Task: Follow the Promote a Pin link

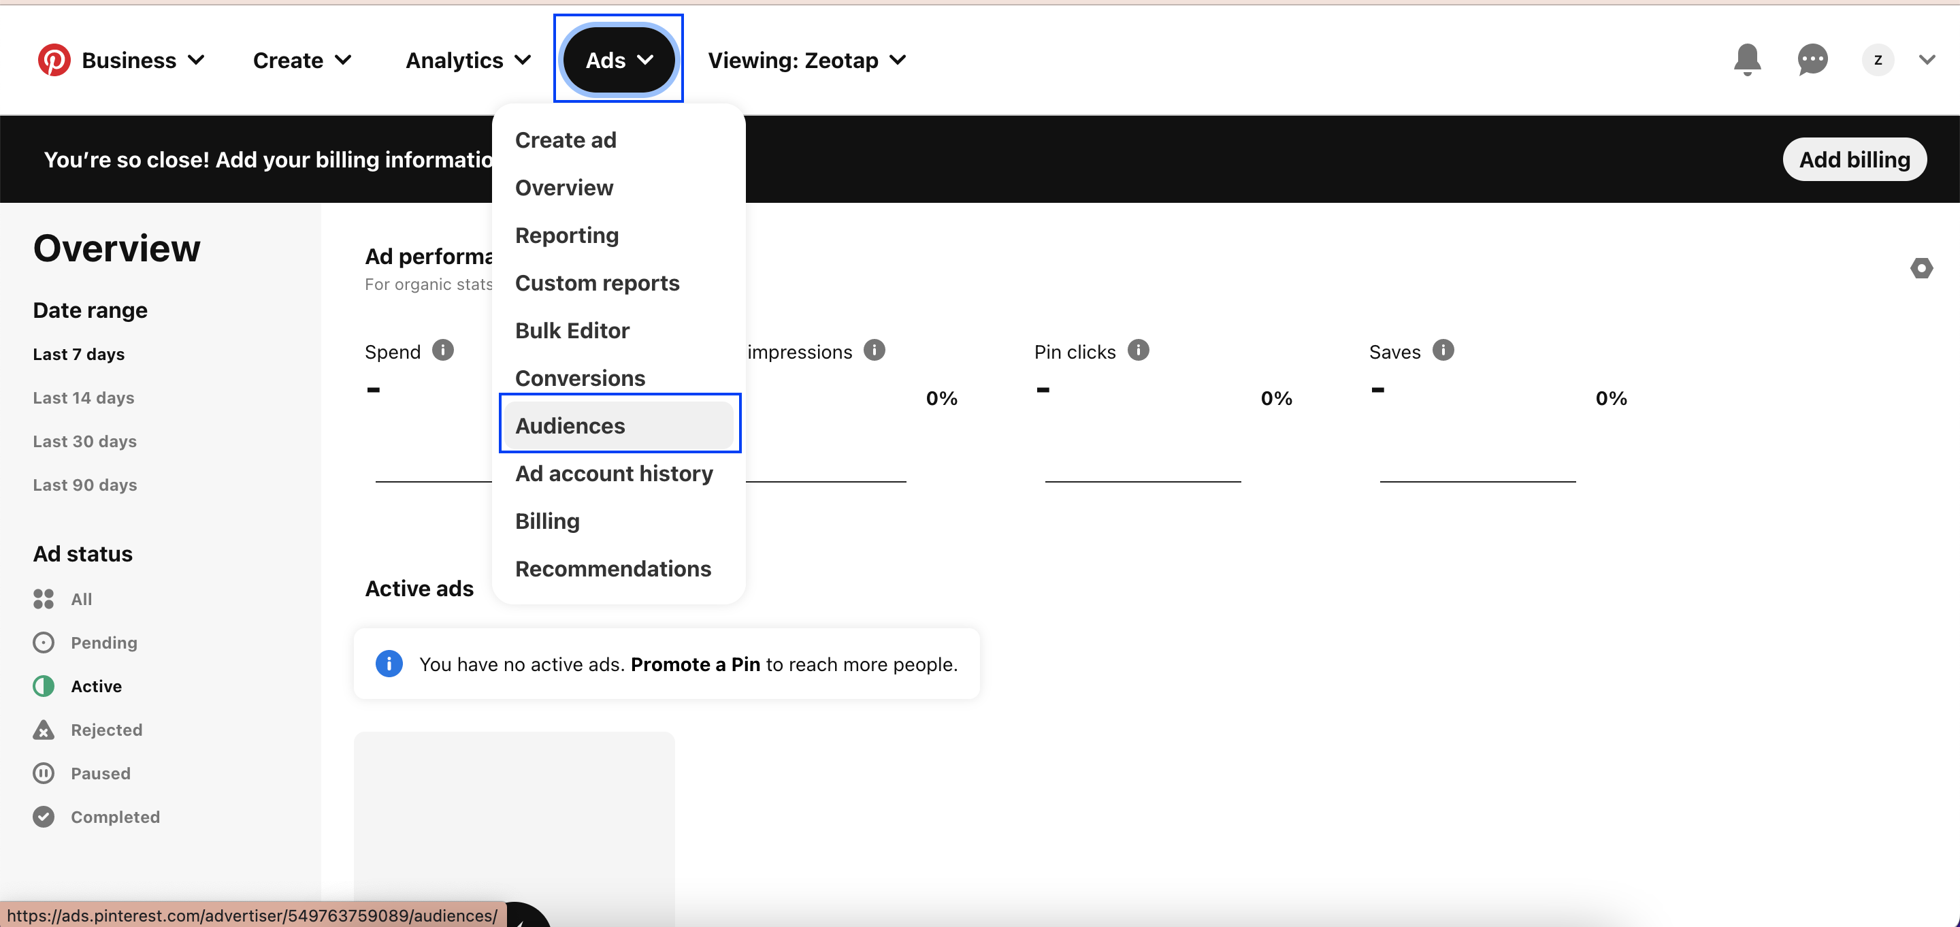Action: click(x=695, y=664)
